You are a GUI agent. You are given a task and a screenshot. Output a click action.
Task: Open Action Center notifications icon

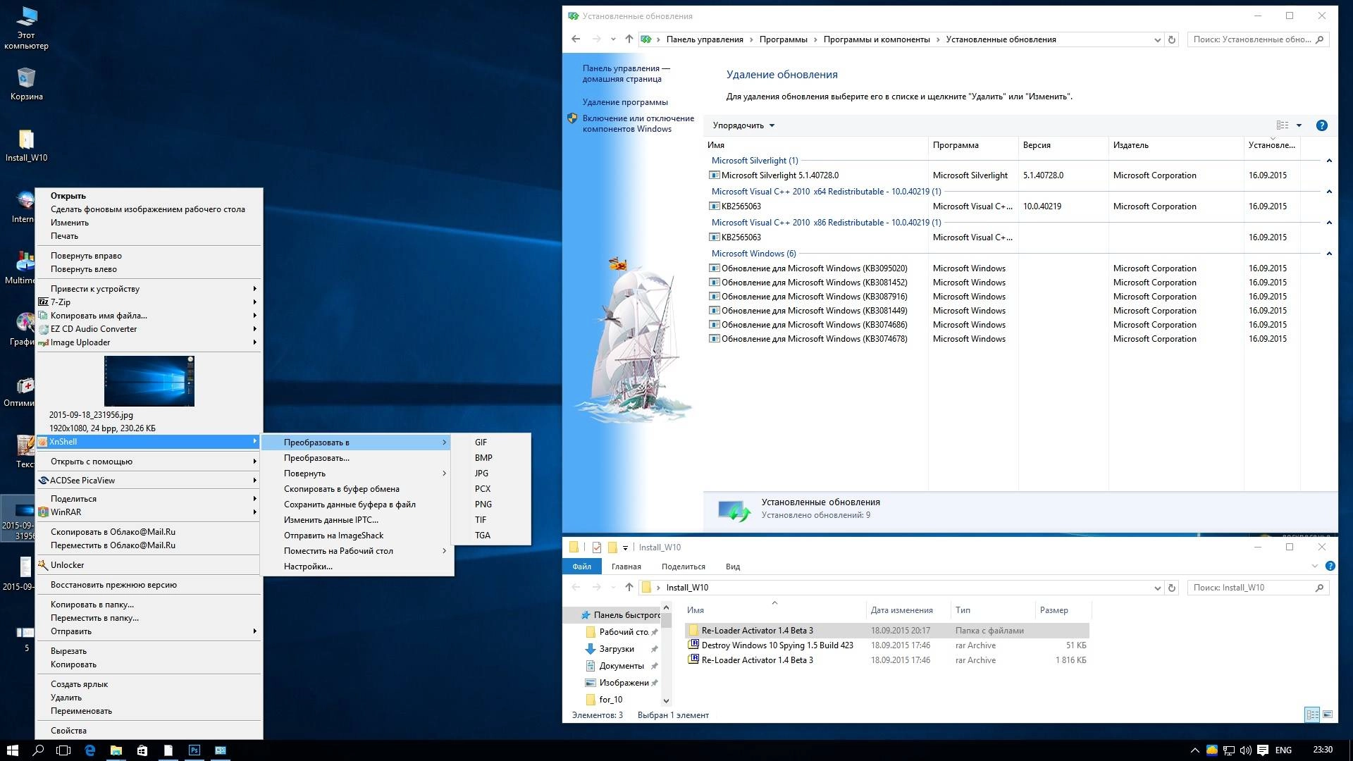click(1263, 750)
